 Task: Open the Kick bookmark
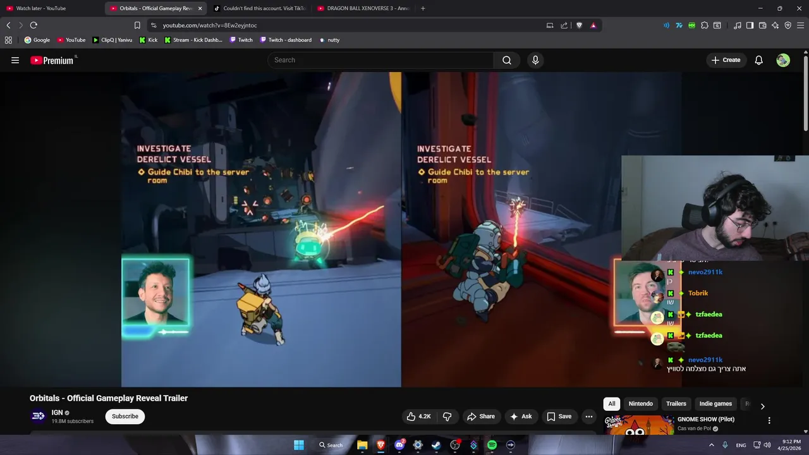pos(149,40)
